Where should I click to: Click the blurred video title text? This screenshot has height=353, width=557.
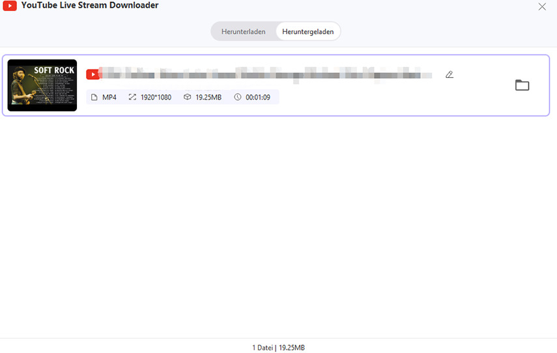266,75
